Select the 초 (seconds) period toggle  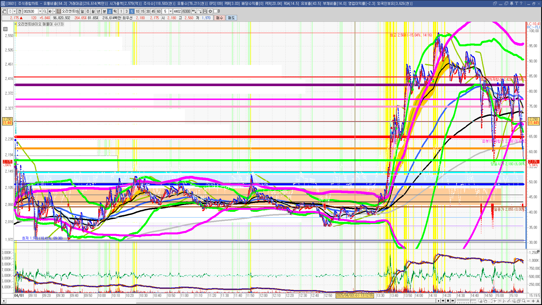(x=110, y=11)
